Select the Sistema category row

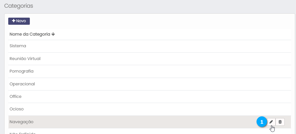(18, 46)
